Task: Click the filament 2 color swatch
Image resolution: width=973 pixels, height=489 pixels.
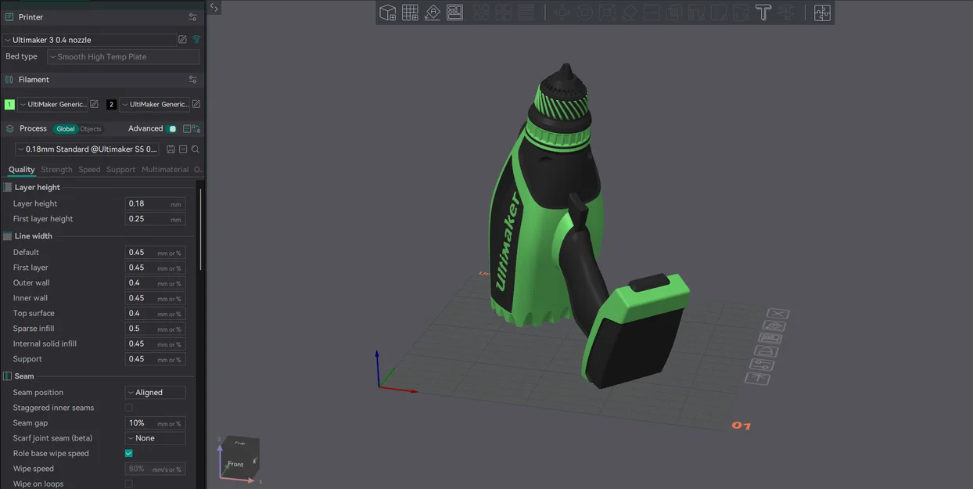Action: pos(111,104)
